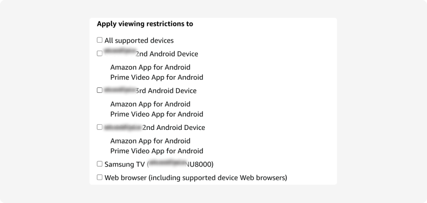The image size is (427, 203).
Task: Click the Samsung TV label text
Action: 125,164
